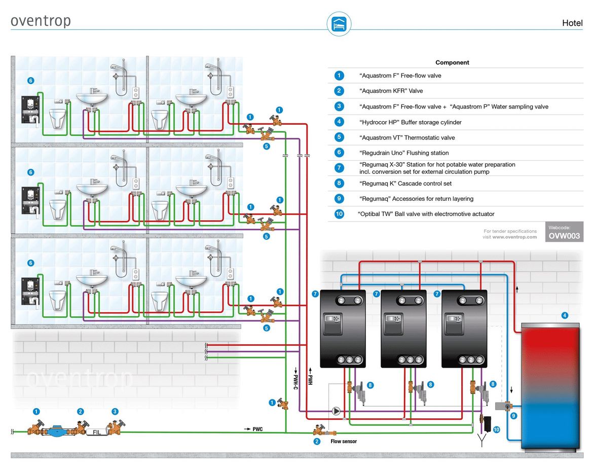Select legend circle 1 beside the Aquastrom F Free-flow valve row
Image resolution: width=593 pixels, height=468 pixels.
click(x=339, y=76)
